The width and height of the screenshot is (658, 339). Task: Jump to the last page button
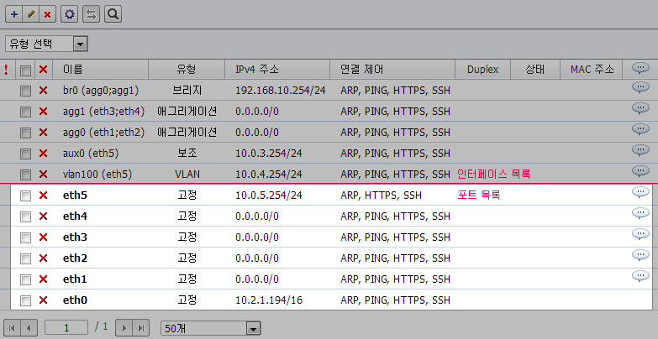pos(141,328)
